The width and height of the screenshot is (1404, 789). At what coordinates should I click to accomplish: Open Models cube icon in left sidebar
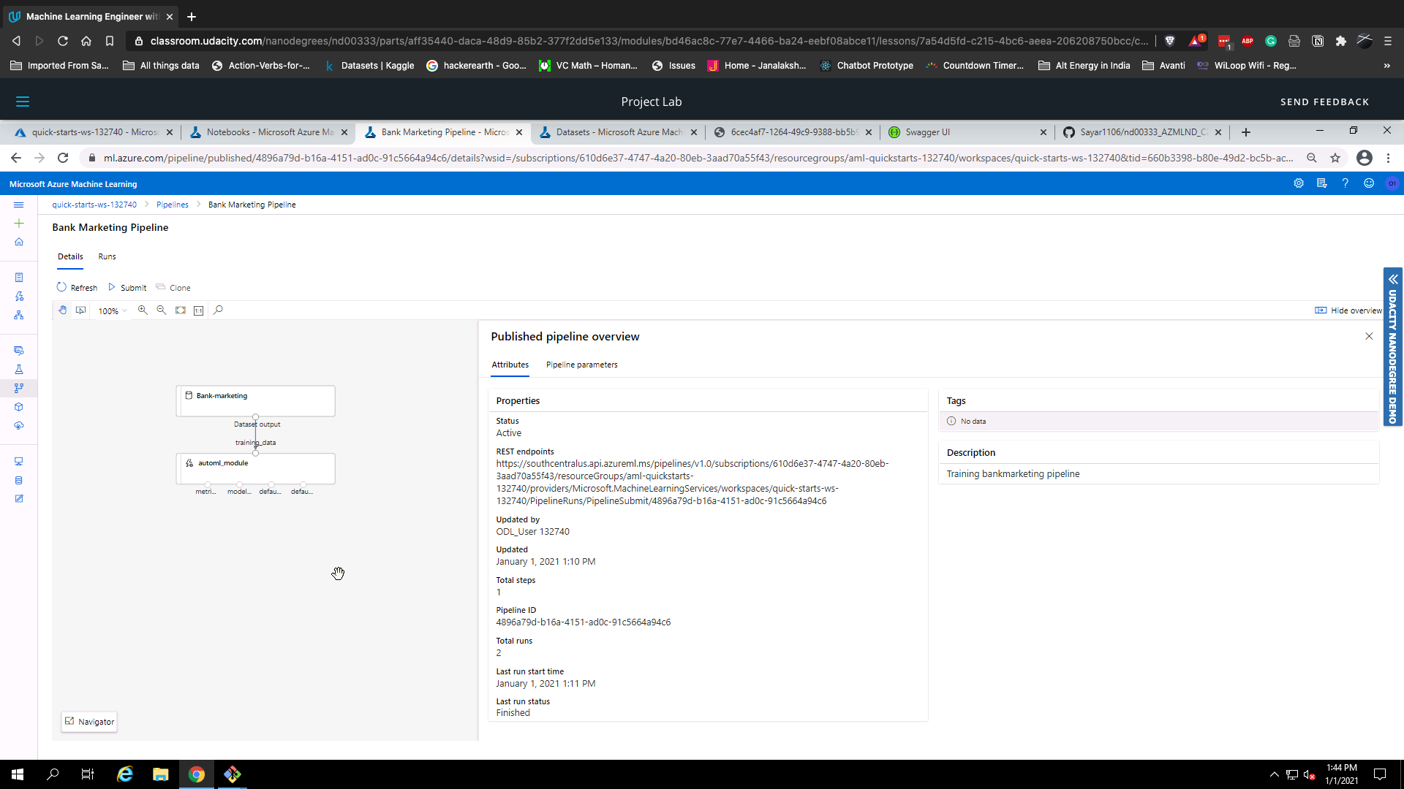tap(19, 407)
